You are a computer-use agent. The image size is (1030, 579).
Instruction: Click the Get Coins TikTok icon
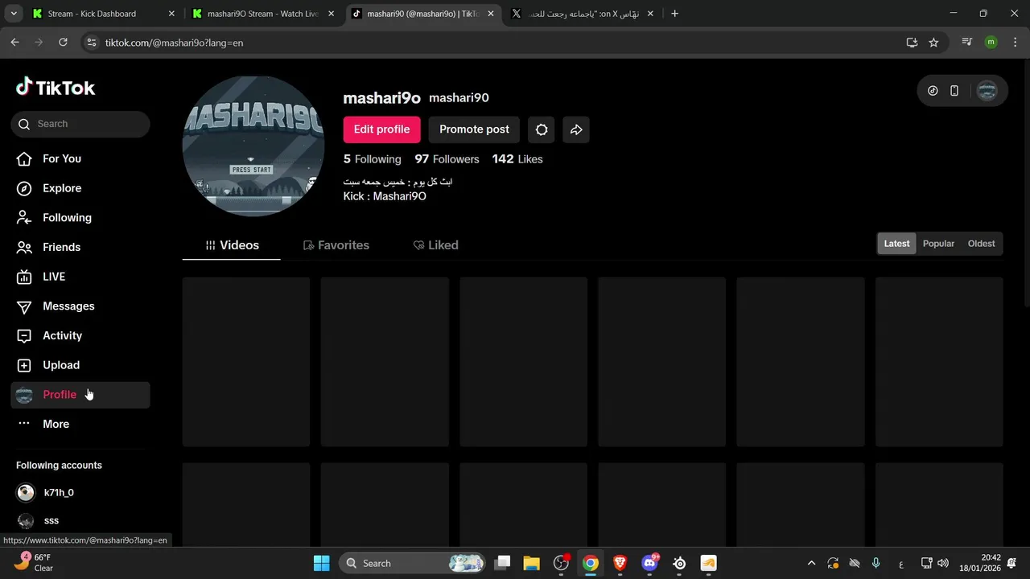pos(933,91)
